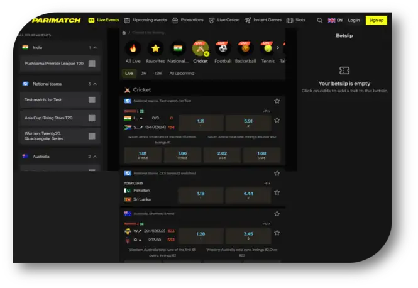Select the Basketball category icon
The width and height of the screenshot is (418, 288).
click(245, 48)
